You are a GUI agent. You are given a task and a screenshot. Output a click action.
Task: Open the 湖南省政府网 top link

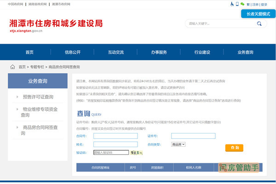point(38,4)
